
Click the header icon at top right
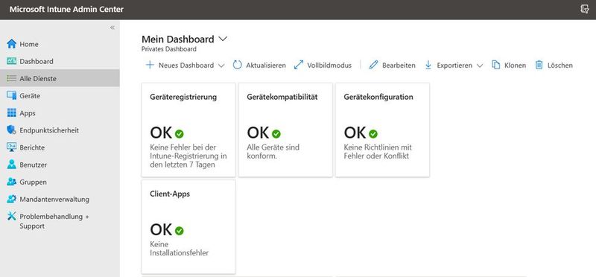[585, 10]
